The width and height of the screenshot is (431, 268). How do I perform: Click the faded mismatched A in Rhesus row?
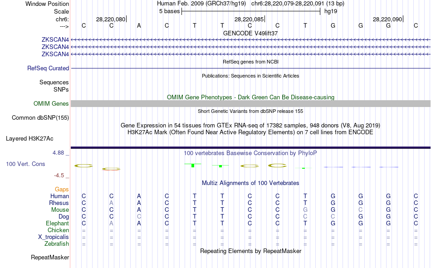[111, 203]
